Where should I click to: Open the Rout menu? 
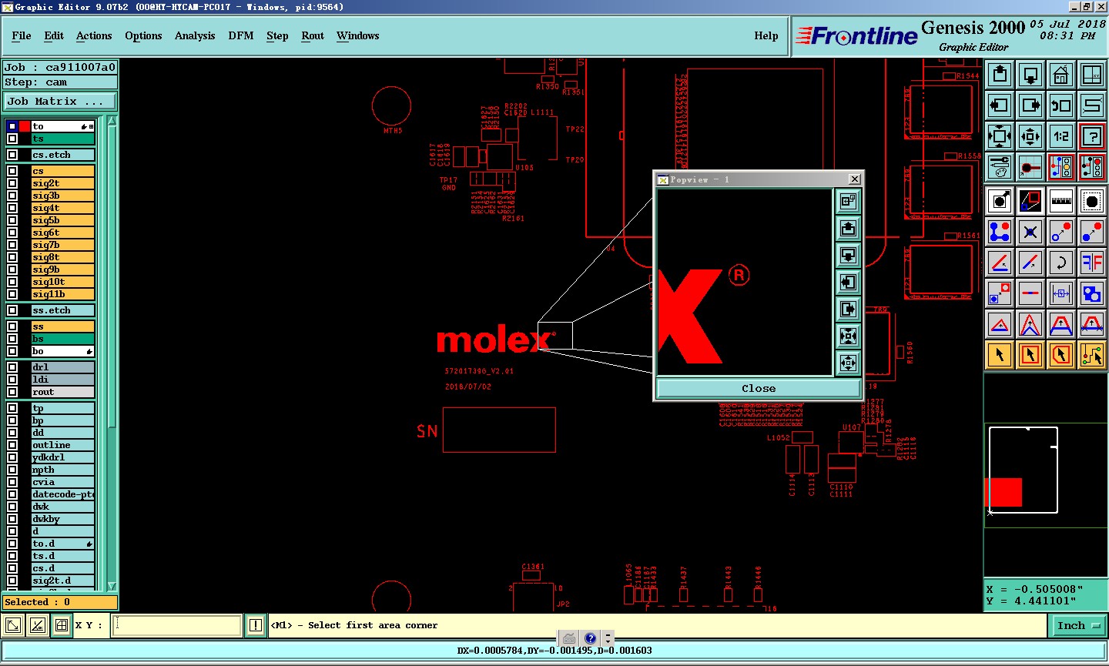click(313, 35)
